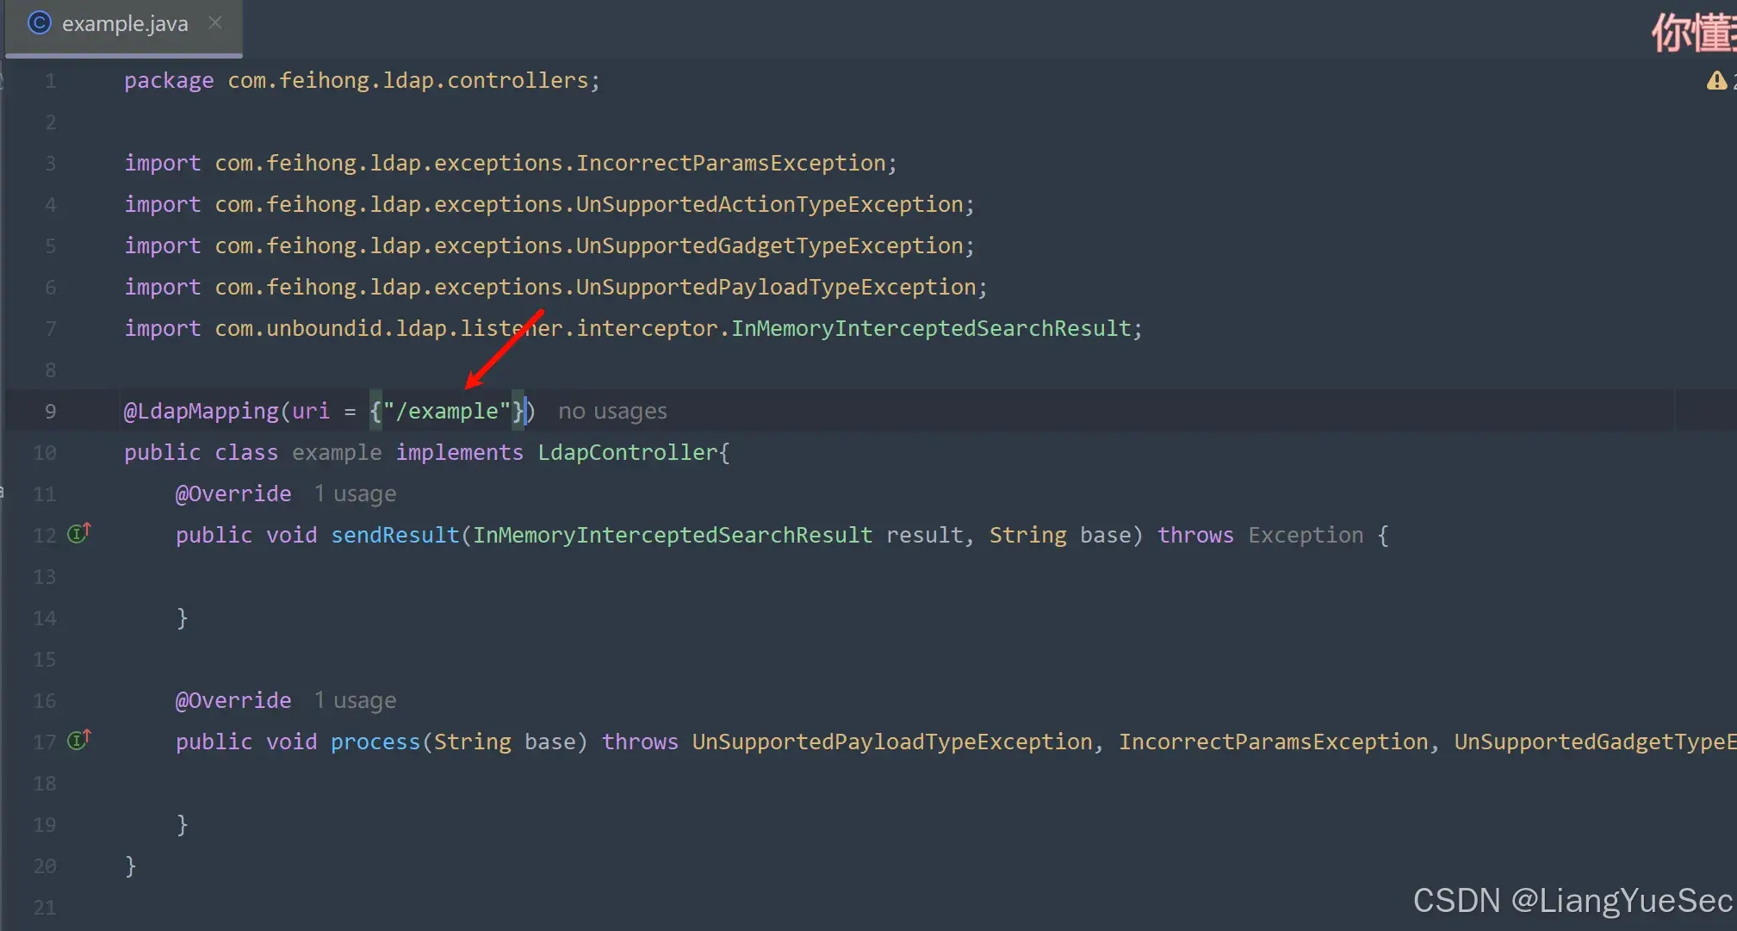Click the warning triangle inspection icon

[1715, 81]
